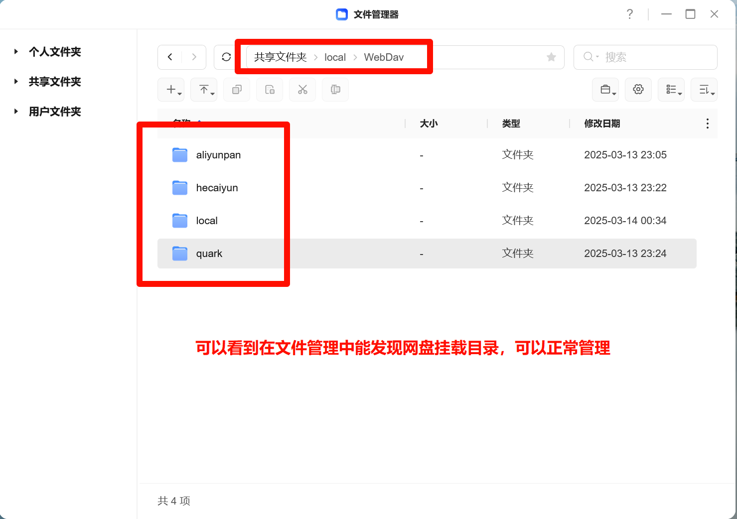Screen dimensions: 737x519
Task: Open the sort order dropdown
Action: [704, 90]
